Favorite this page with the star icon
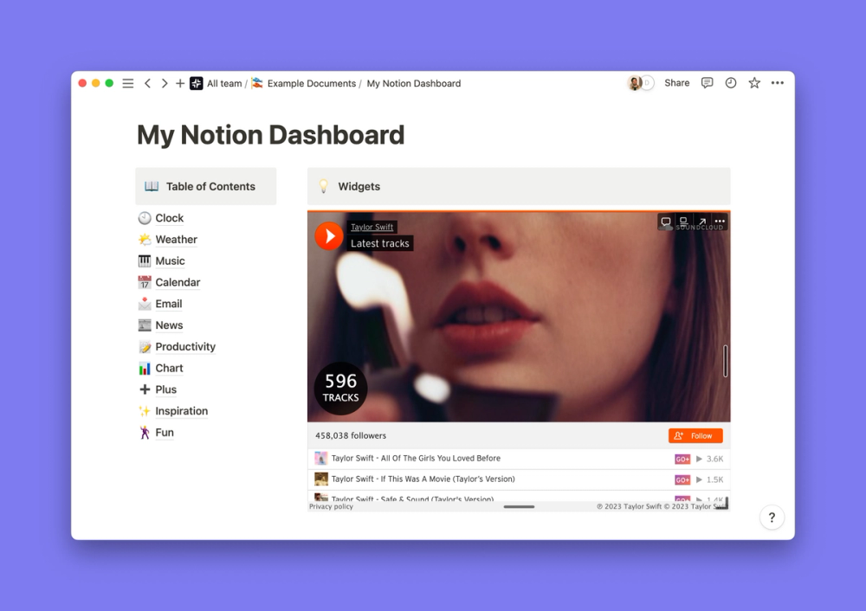This screenshot has height=611, width=866. [x=753, y=82]
